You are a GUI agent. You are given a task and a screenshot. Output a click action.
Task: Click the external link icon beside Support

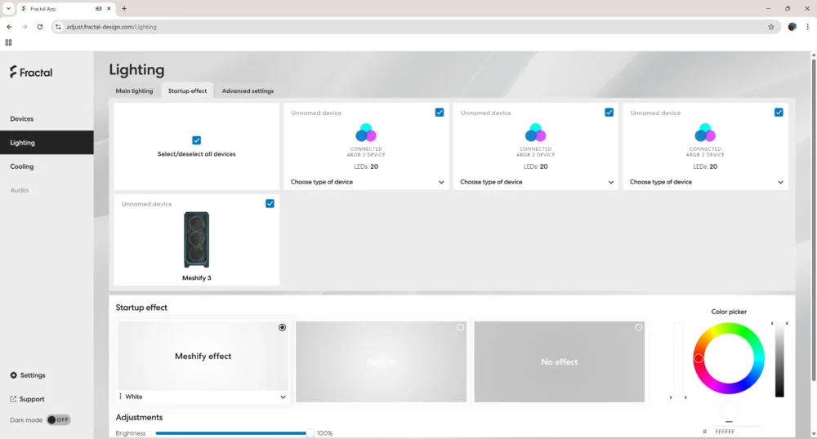(x=13, y=399)
